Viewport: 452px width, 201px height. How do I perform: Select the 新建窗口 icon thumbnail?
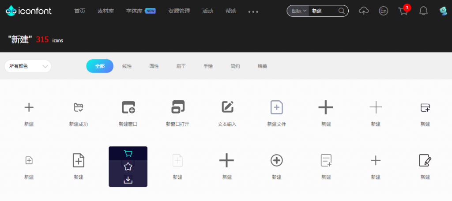click(128, 107)
